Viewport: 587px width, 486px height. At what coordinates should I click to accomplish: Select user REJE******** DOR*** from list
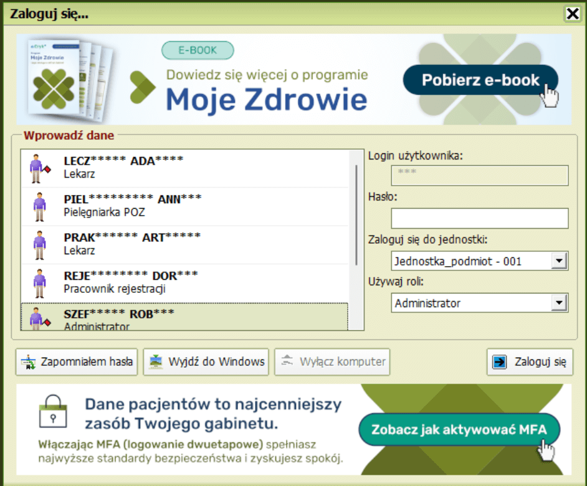(x=185, y=283)
